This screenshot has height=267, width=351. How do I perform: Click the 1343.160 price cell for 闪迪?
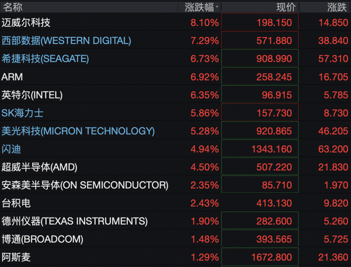[260, 148]
